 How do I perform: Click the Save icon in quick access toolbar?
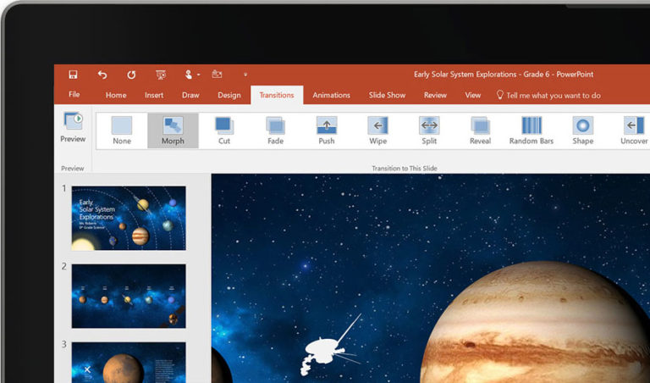click(73, 75)
